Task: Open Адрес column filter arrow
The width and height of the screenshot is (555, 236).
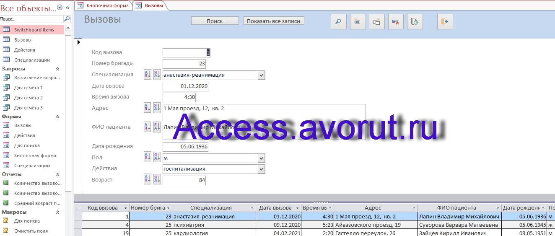Action: [414, 208]
